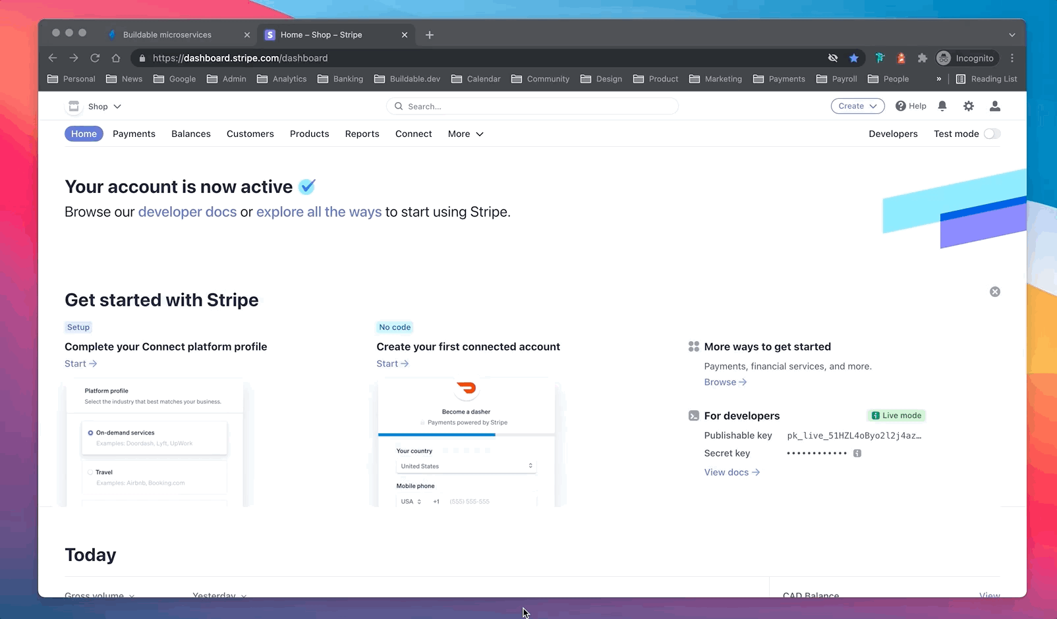Open the Payments bookmarks folder
The height and width of the screenshot is (619, 1057).
pos(779,79)
